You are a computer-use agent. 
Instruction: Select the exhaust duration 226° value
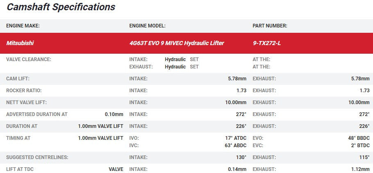364,126
